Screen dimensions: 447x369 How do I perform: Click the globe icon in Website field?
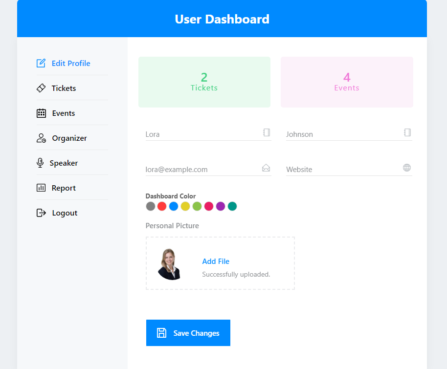click(407, 168)
